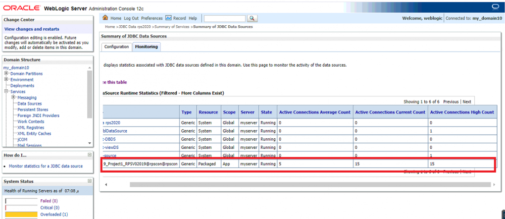The image size is (505, 219).
Task: Collapse the System Status panel
Action: click(89, 181)
